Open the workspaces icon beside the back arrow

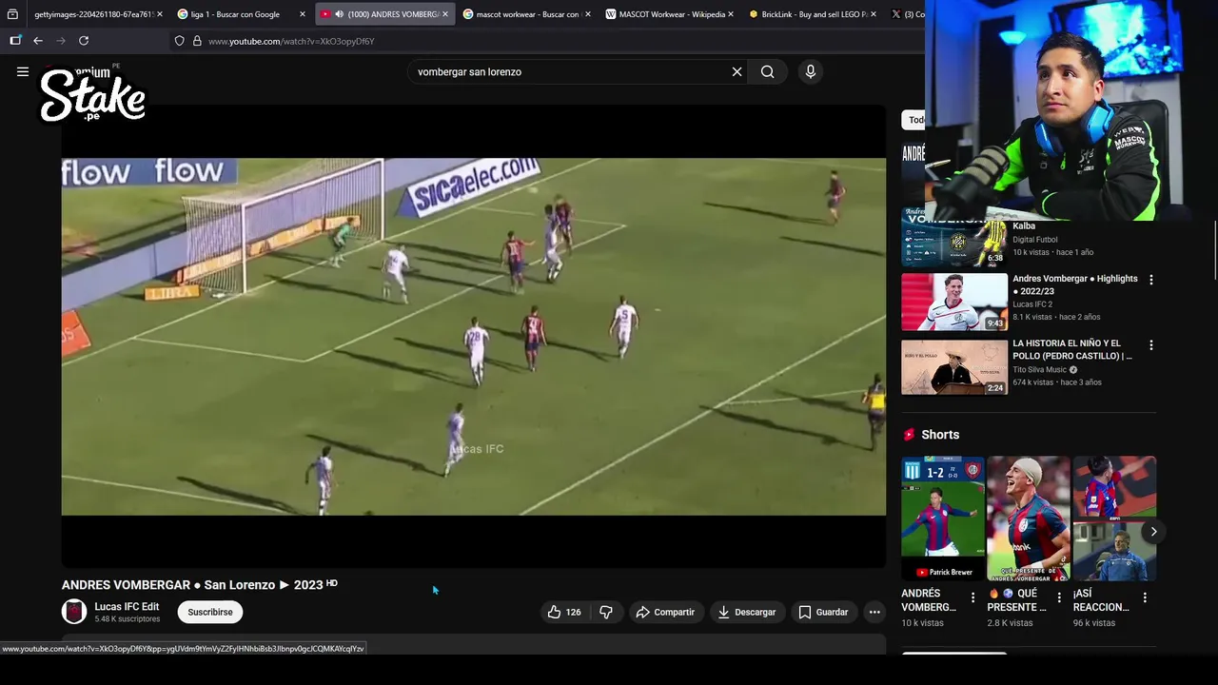point(15,41)
